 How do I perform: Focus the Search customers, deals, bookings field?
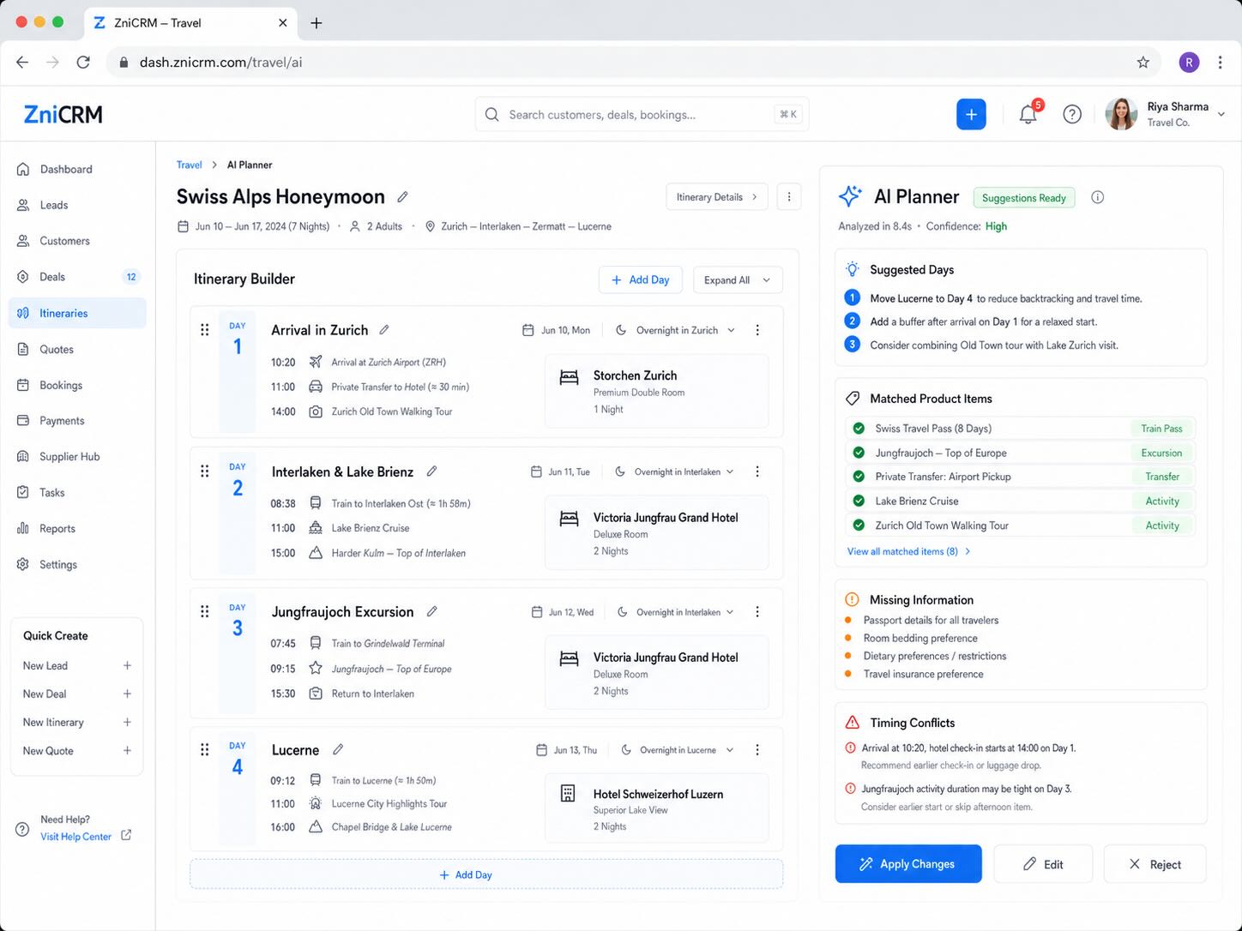(642, 114)
